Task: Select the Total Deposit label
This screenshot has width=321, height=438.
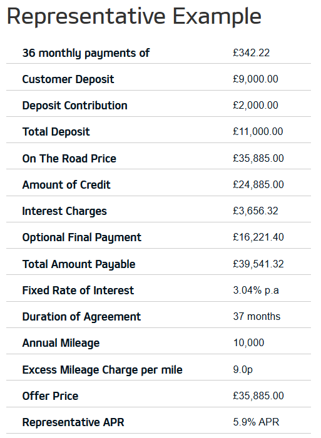Action: point(56,132)
